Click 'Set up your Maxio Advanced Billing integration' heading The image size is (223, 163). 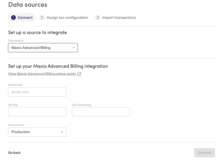[x=58, y=66]
